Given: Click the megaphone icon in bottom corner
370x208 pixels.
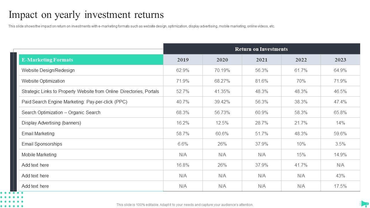Looking at the screenshot, I should tap(364, 203).
